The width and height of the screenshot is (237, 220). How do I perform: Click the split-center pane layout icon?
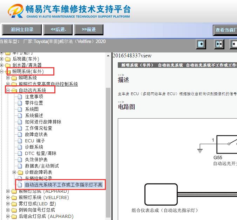pos(219,44)
